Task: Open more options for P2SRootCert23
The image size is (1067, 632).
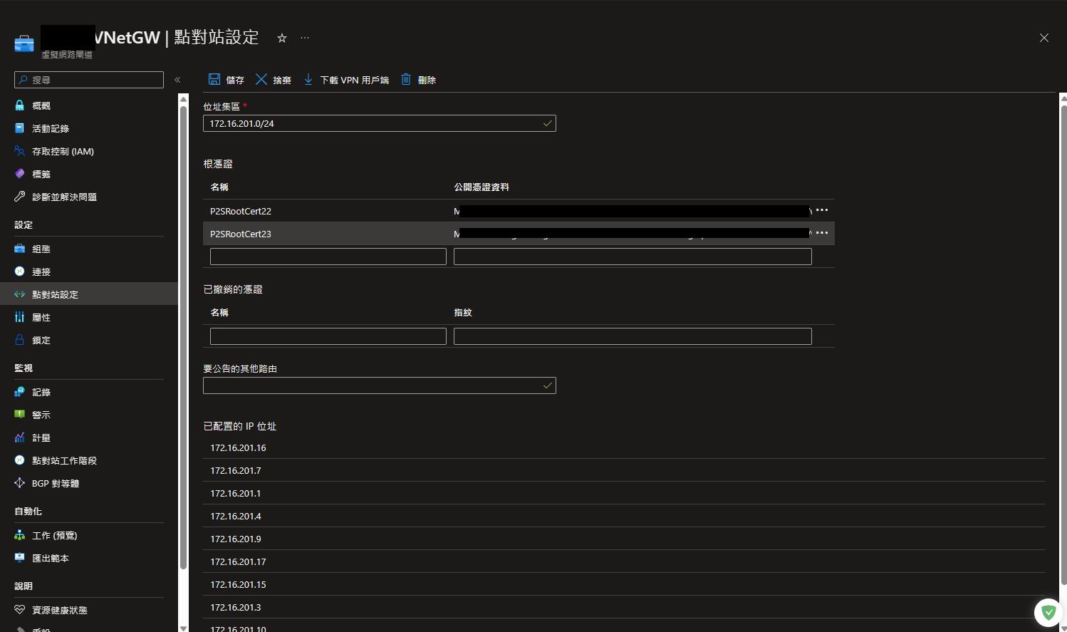Action: pos(821,233)
